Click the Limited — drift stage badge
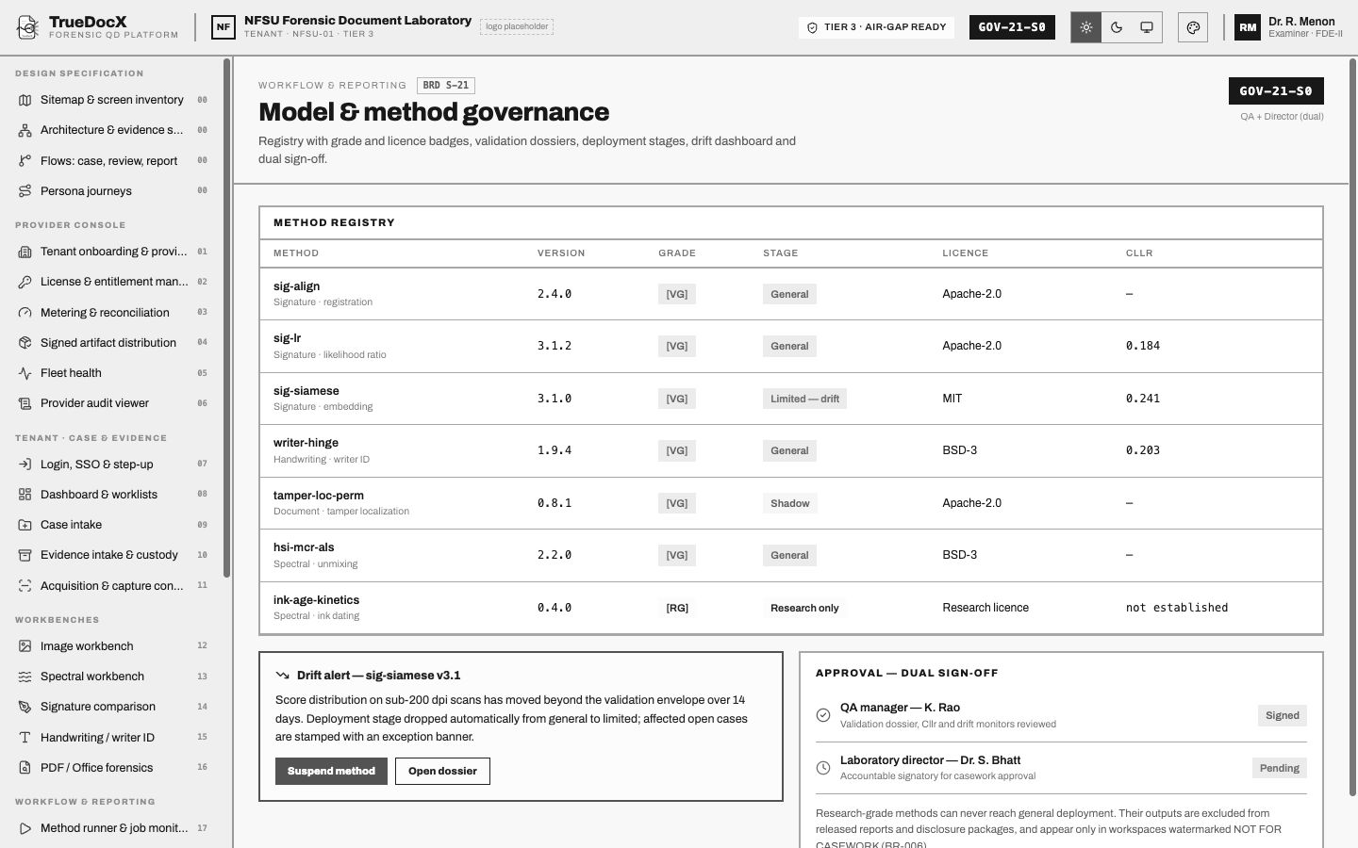This screenshot has width=1358, height=848. [804, 399]
